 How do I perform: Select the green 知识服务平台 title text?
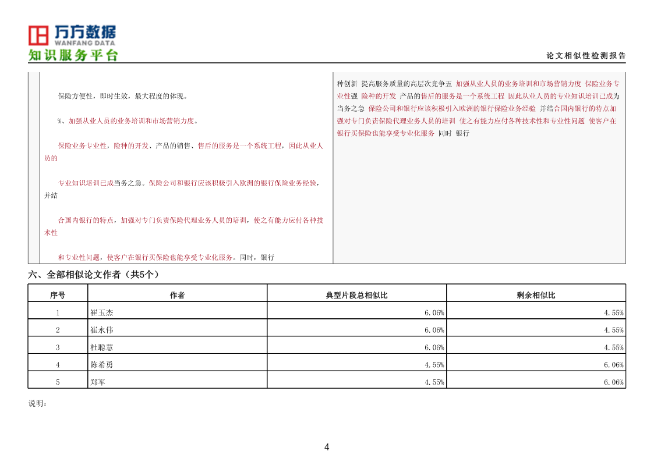(73, 55)
